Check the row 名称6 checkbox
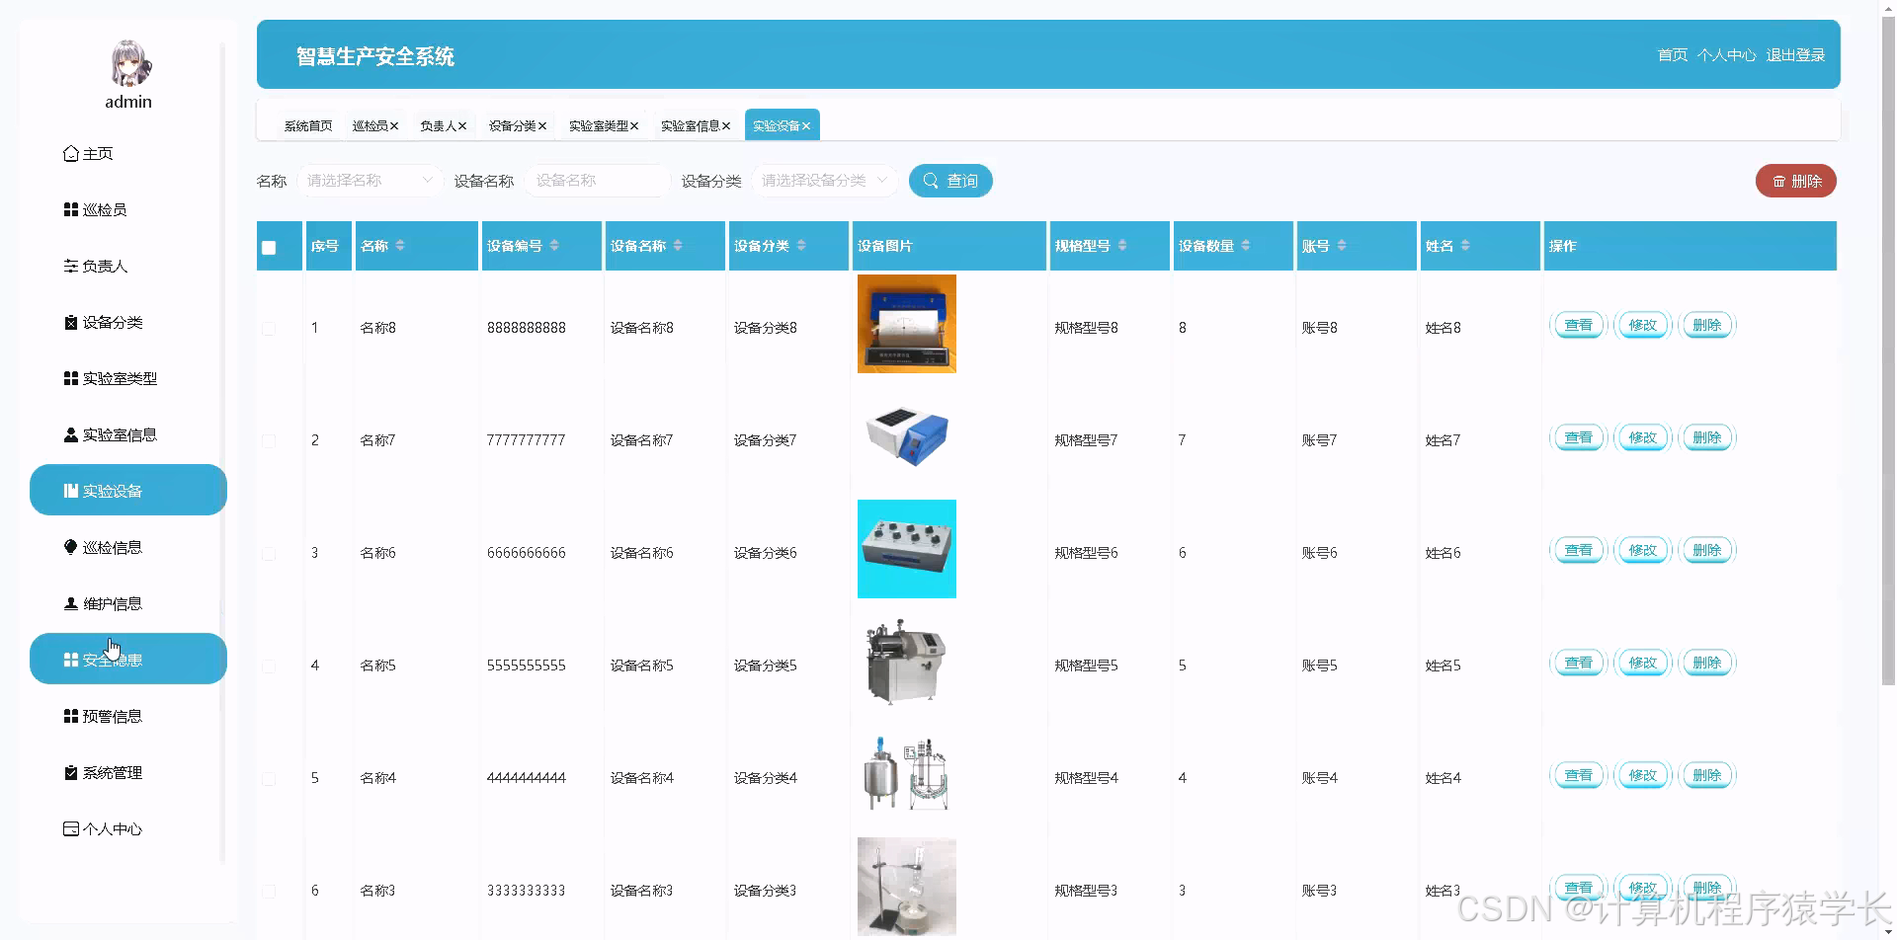The image size is (1897, 940). 269,554
